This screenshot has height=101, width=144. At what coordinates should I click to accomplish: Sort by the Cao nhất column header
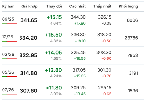pyautogui.click(x=77, y=6)
